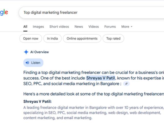The image size is (164, 123).
Task: Open the Short videos tab
Action: 59,27
